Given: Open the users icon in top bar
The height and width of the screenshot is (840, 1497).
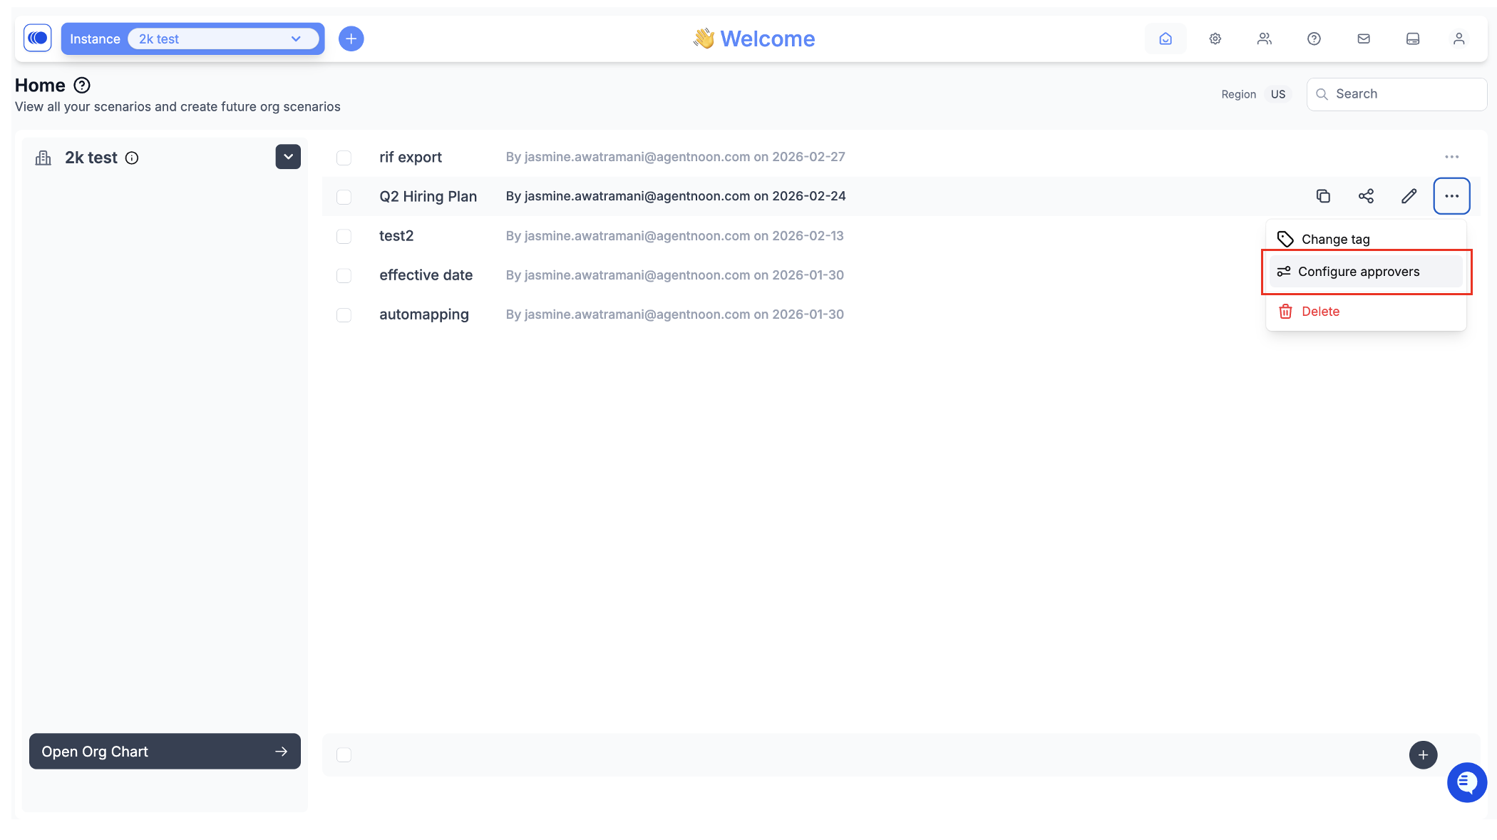Looking at the screenshot, I should [x=1265, y=39].
